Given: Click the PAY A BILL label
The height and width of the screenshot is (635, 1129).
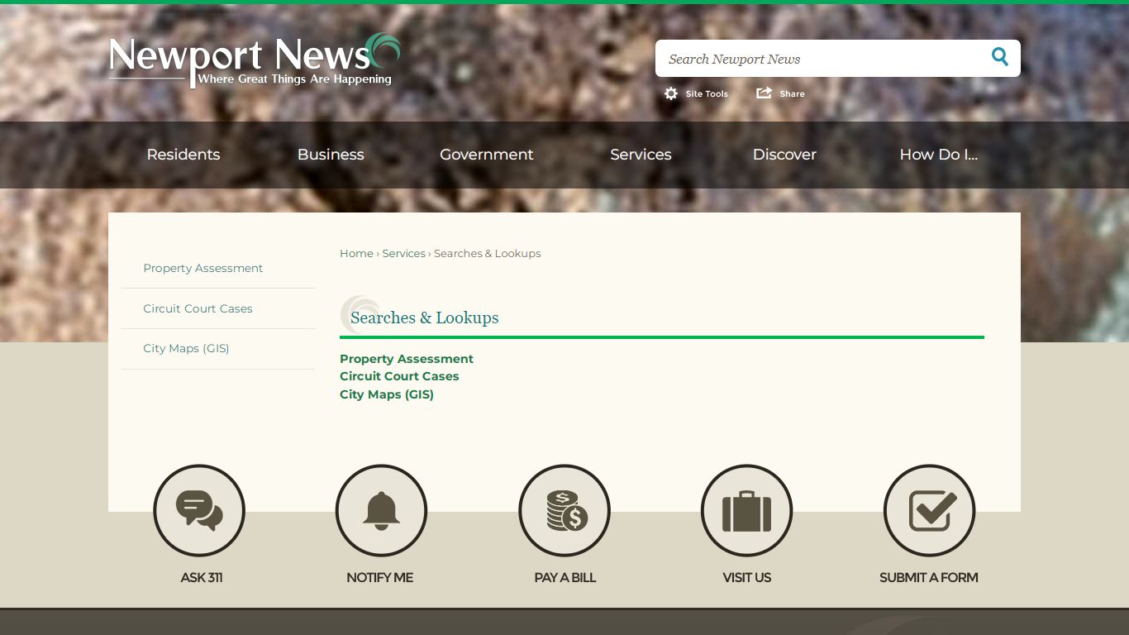Looking at the screenshot, I should pos(564,578).
